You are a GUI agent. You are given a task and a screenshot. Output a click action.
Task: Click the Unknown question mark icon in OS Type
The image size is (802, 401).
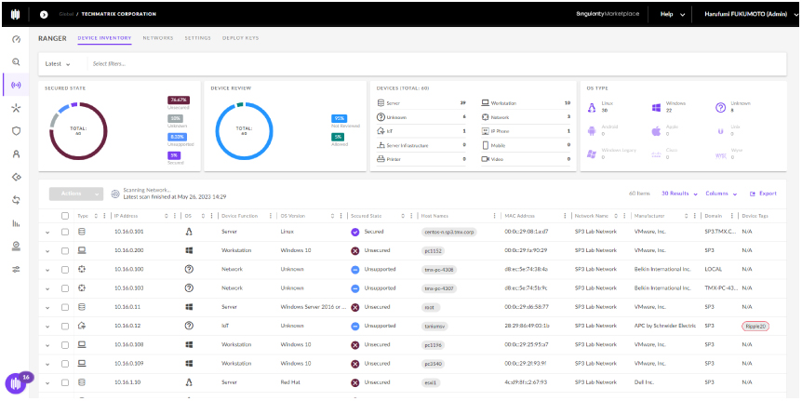(720, 107)
